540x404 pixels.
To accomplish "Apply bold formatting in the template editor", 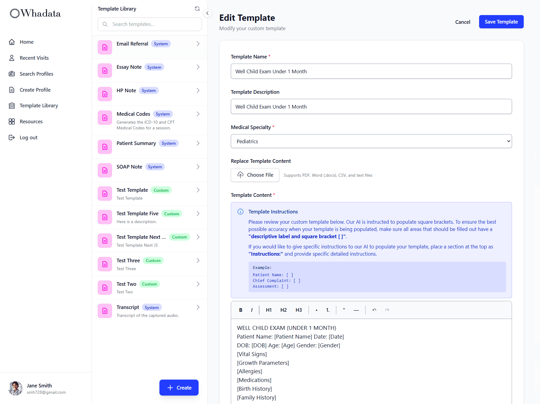I will point(240,310).
